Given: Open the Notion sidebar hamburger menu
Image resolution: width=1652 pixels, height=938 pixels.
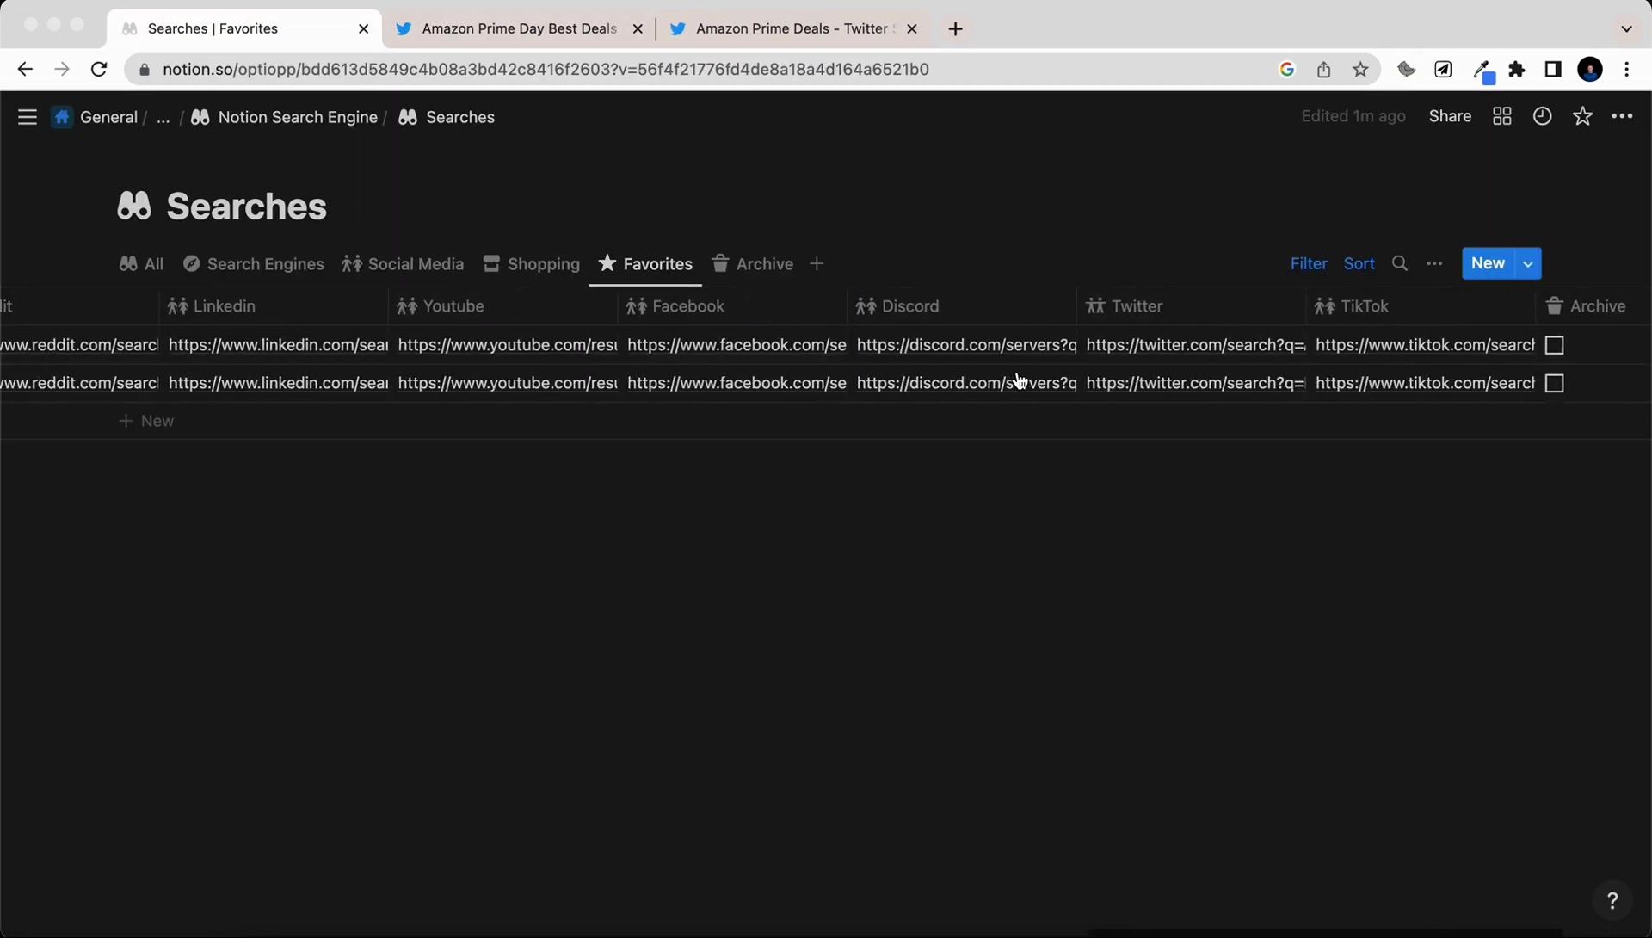Looking at the screenshot, I should click(x=28, y=117).
